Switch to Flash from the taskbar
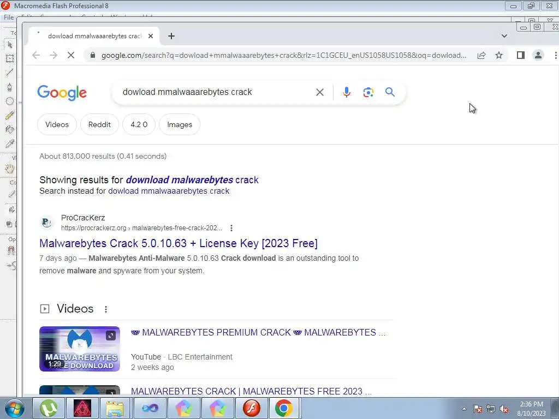The width and height of the screenshot is (559, 419). pos(251,408)
